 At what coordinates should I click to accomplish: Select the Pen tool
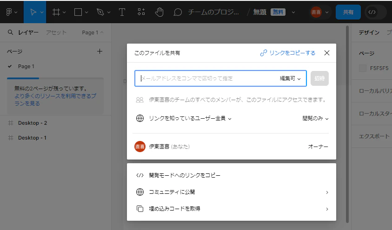click(100, 12)
